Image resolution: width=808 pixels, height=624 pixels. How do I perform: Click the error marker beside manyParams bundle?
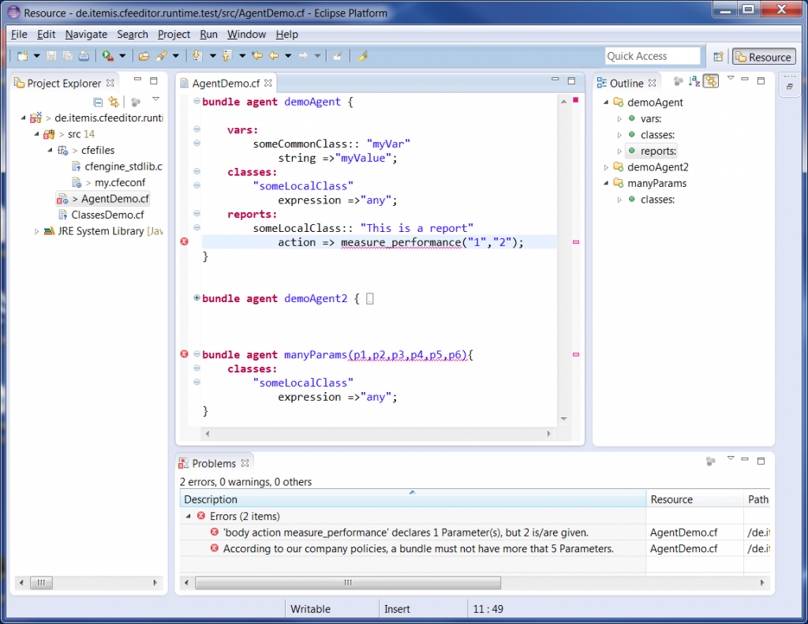tap(185, 354)
